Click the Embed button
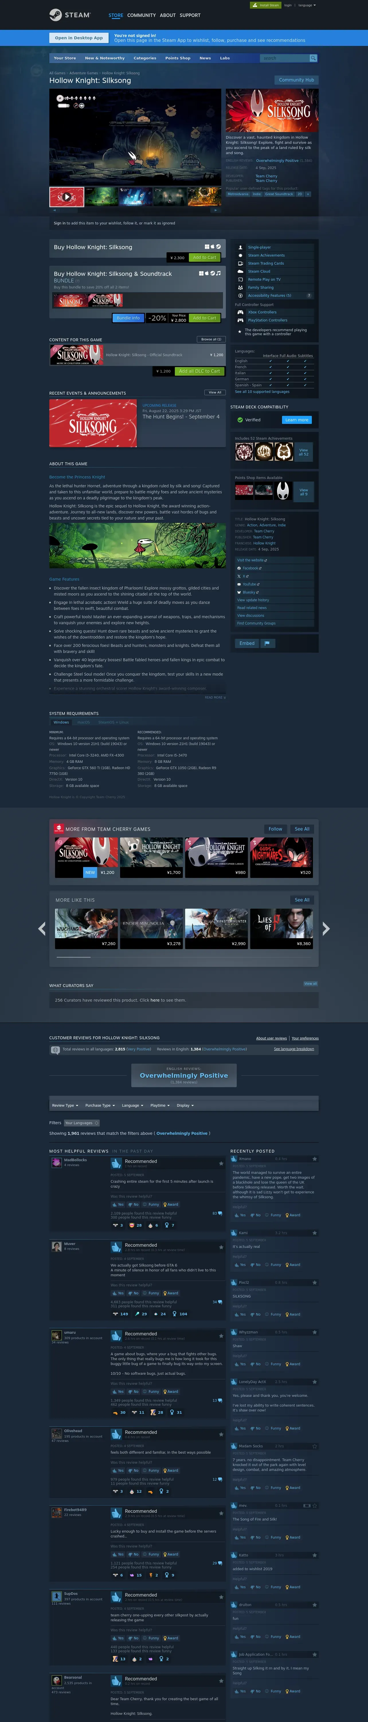Image resolution: width=368 pixels, height=1722 pixels. pyautogui.click(x=247, y=643)
